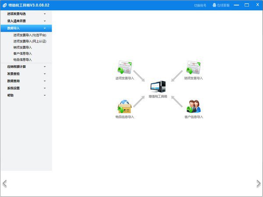Choose 客户信息导入 from the sidebar submenu

click(x=23, y=53)
